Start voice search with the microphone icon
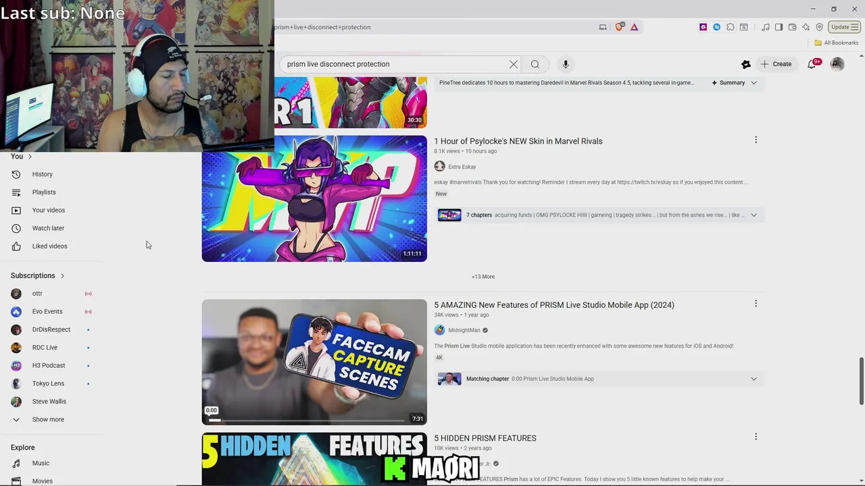 coord(566,64)
